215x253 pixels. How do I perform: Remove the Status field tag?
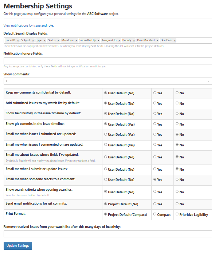click(58, 41)
